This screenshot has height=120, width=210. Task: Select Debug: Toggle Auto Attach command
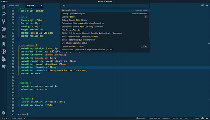(105, 20)
